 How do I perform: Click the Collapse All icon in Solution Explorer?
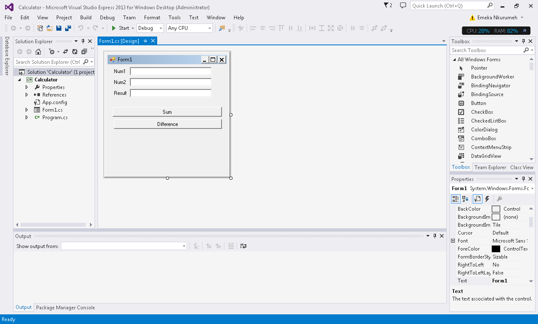[x=84, y=52]
